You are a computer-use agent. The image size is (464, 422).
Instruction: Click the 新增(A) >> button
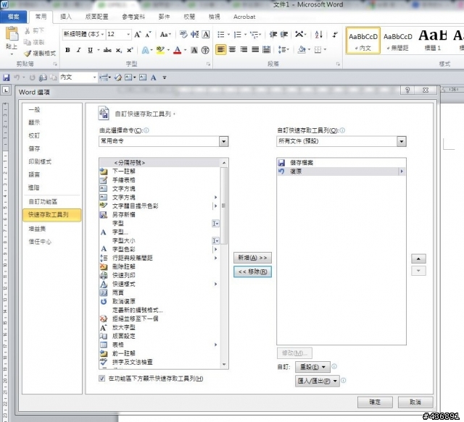[x=252, y=258]
